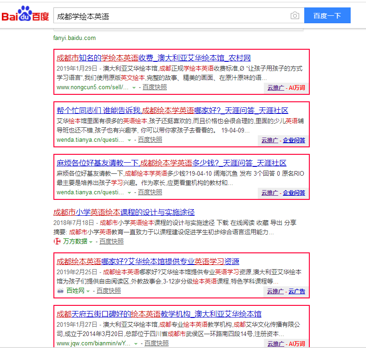Click www.nongcun5.com/sell URL

coord(92,87)
